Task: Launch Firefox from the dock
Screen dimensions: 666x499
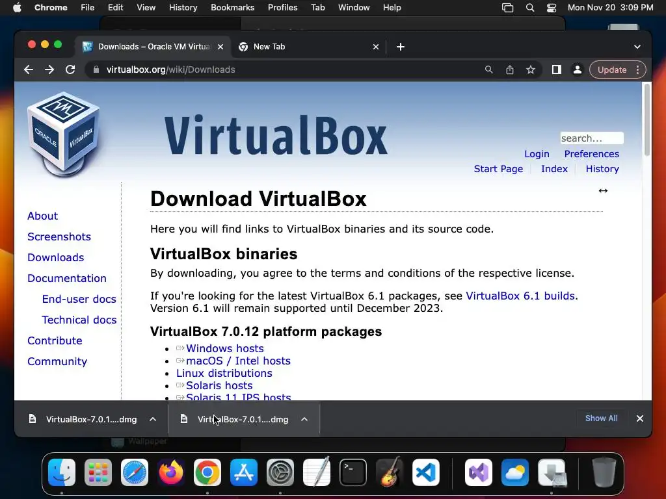Action: point(171,472)
